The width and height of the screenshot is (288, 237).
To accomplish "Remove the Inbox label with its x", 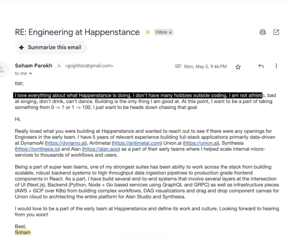I will click(x=170, y=32).
